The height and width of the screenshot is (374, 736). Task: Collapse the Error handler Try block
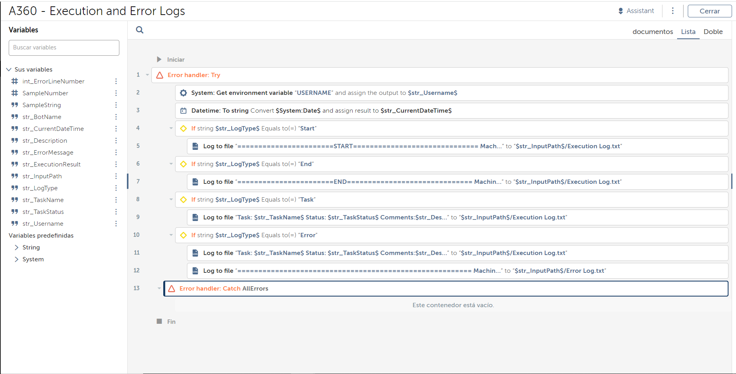tap(147, 75)
